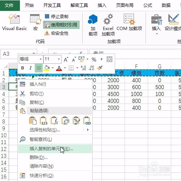This screenshot has width=181, height=181.
Task: Open Excel Add-ins (Excel加载项)
Action: [x=108, y=25]
